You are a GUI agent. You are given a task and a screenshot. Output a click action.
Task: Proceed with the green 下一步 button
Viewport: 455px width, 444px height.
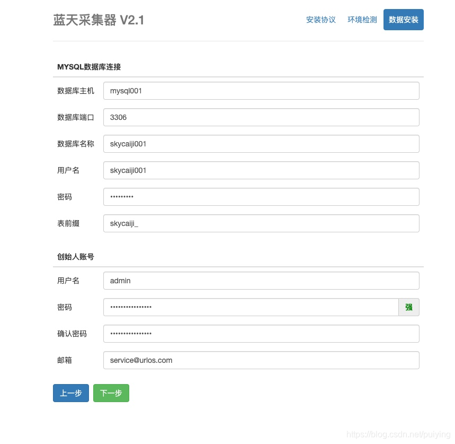(x=111, y=393)
